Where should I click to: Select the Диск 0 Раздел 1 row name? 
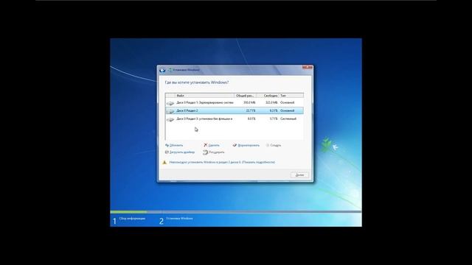205,103
